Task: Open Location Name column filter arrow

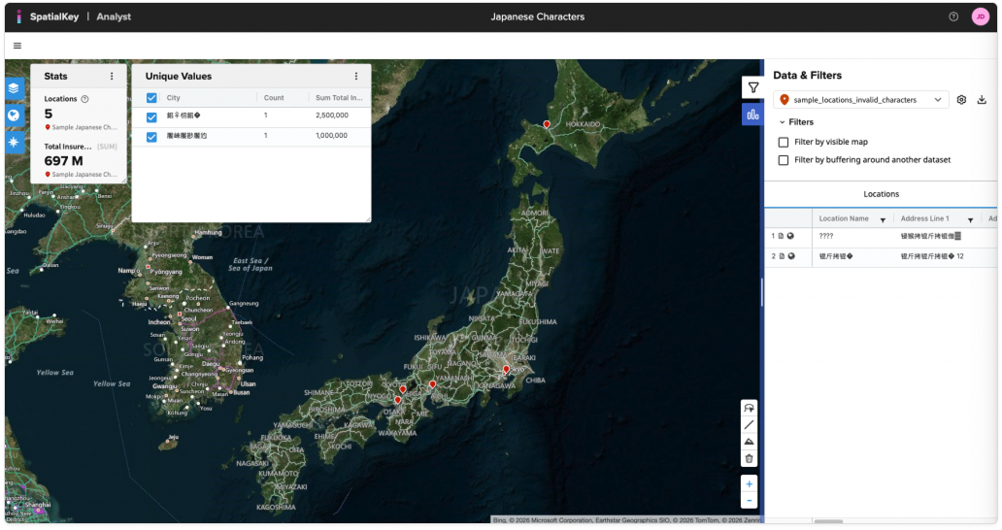Action: pyautogui.click(x=883, y=220)
